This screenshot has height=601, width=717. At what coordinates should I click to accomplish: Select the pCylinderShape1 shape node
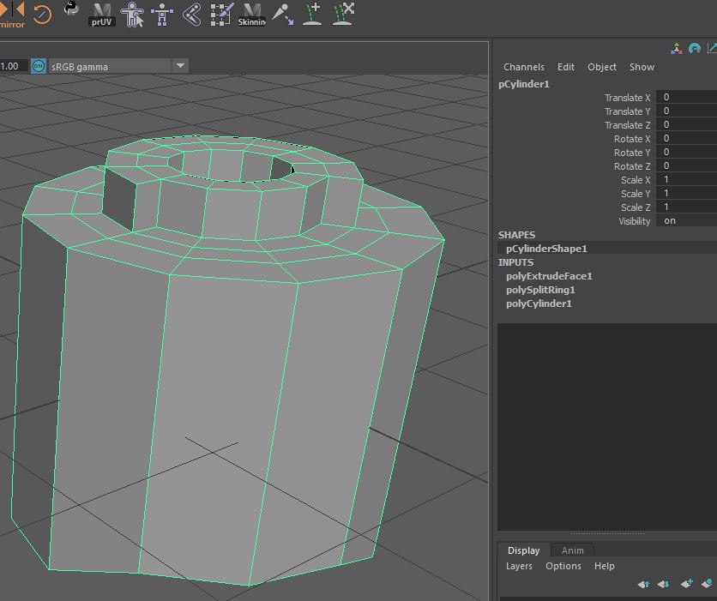coord(546,249)
